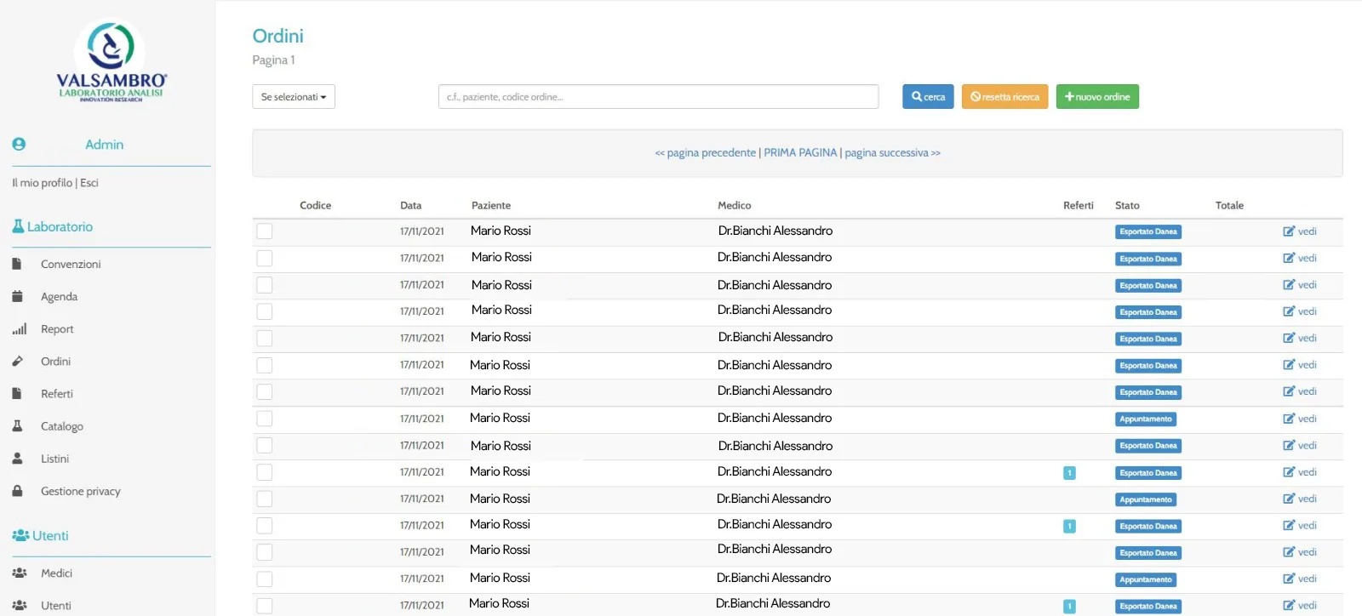Screen dimensions: 1362x616
Task: Open 'Il mio profilo' link
Action: 42,183
